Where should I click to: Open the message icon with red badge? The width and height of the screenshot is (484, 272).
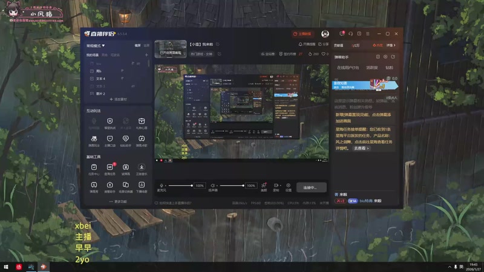click(342, 34)
